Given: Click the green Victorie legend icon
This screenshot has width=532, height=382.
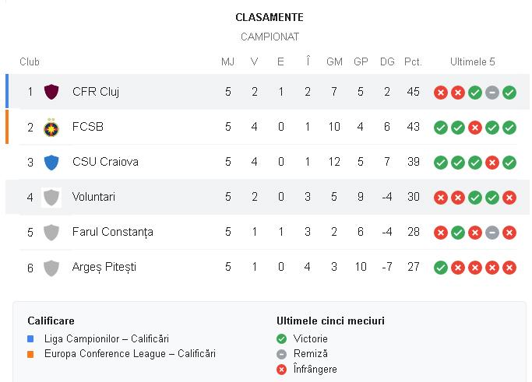Looking at the screenshot, I should pos(282,339).
